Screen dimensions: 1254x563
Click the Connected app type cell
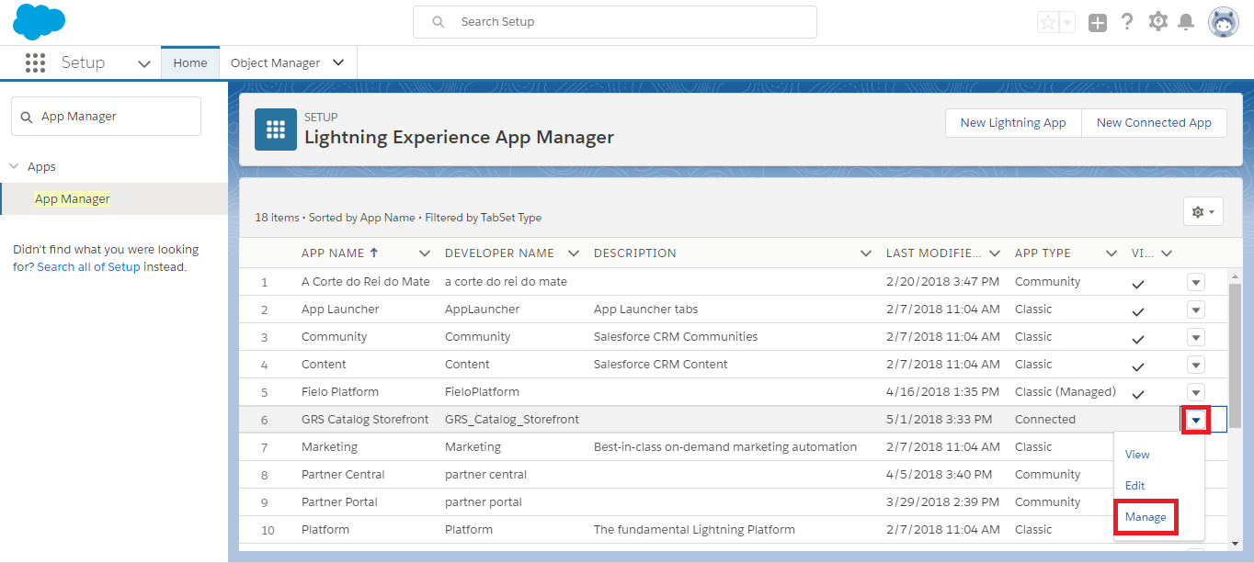(x=1045, y=420)
